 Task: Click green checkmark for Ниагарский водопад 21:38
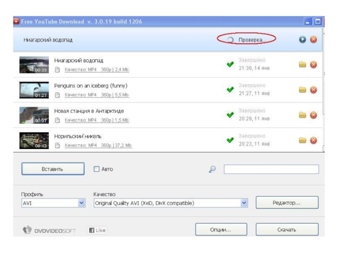[230, 64]
